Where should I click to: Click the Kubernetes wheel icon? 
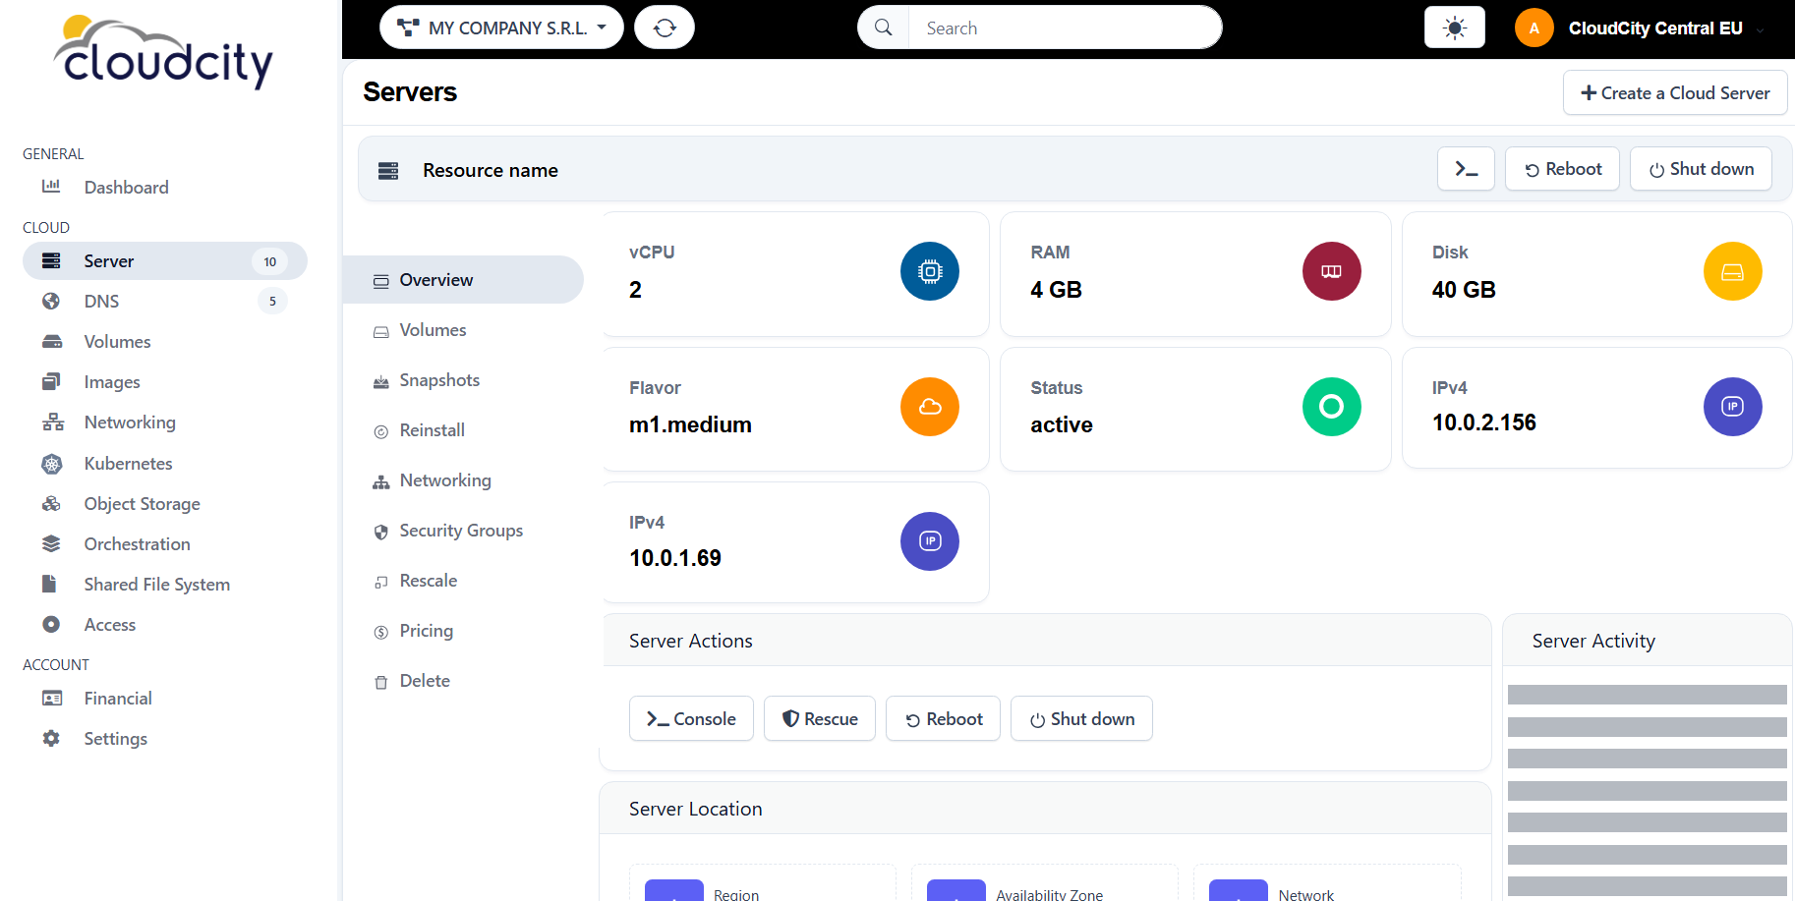(51, 463)
